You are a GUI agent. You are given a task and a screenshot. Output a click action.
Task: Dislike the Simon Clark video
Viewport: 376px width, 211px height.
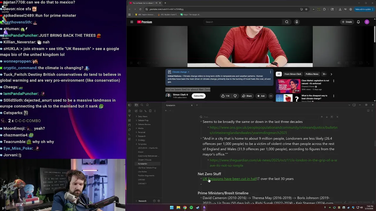pos(235,96)
